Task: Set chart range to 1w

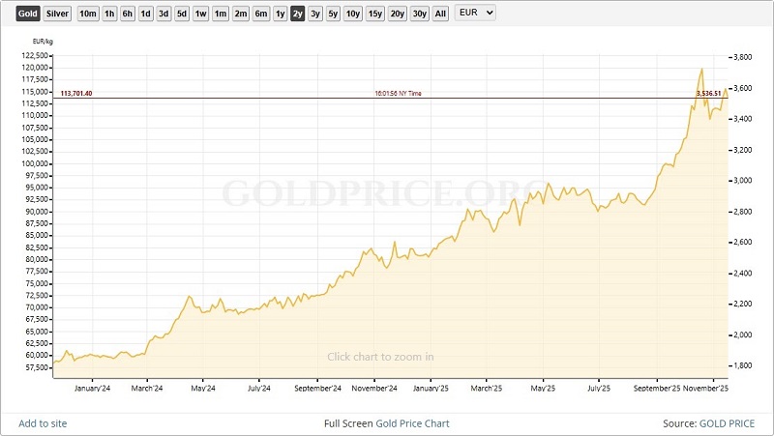Action: pyautogui.click(x=200, y=14)
